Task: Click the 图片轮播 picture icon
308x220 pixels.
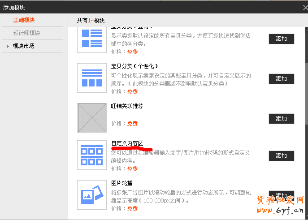Action: pos(91,194)
